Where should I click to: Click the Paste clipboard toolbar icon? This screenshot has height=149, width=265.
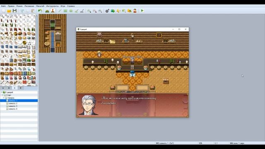(x=33, y=11)
